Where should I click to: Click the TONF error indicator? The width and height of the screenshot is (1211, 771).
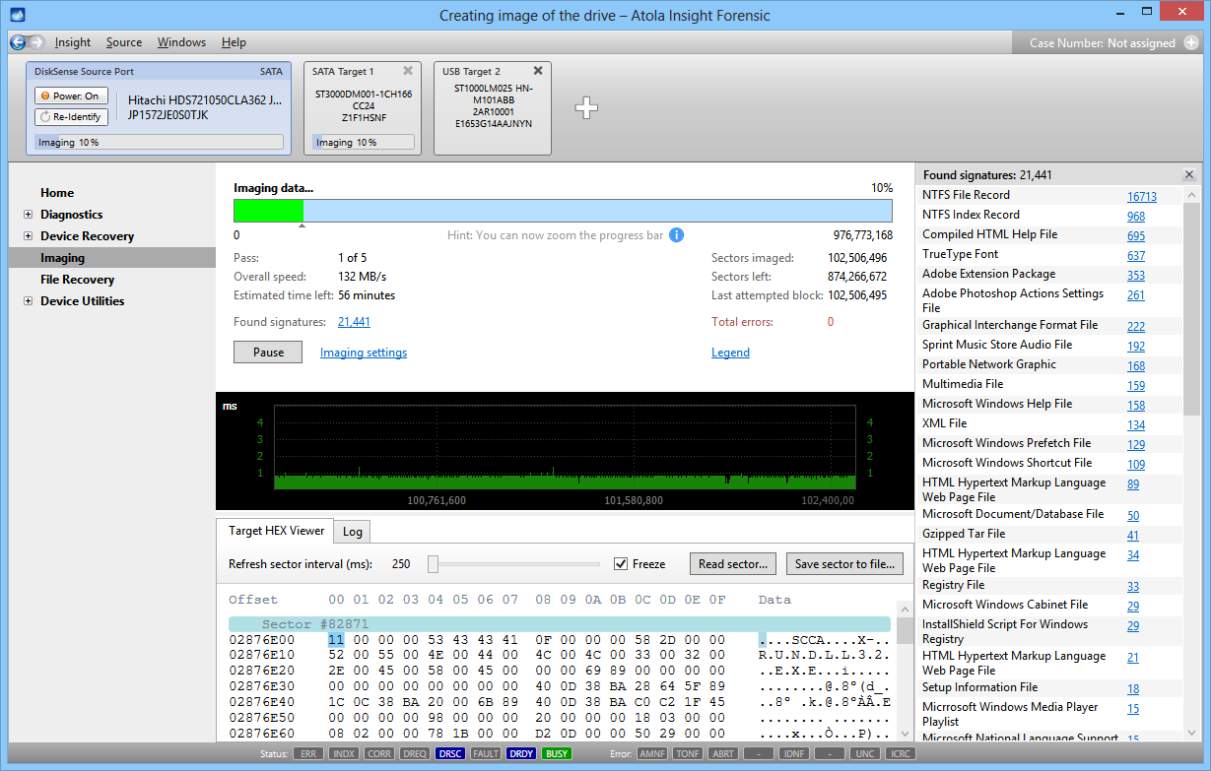pyautogui.click(x=688, y=753)
